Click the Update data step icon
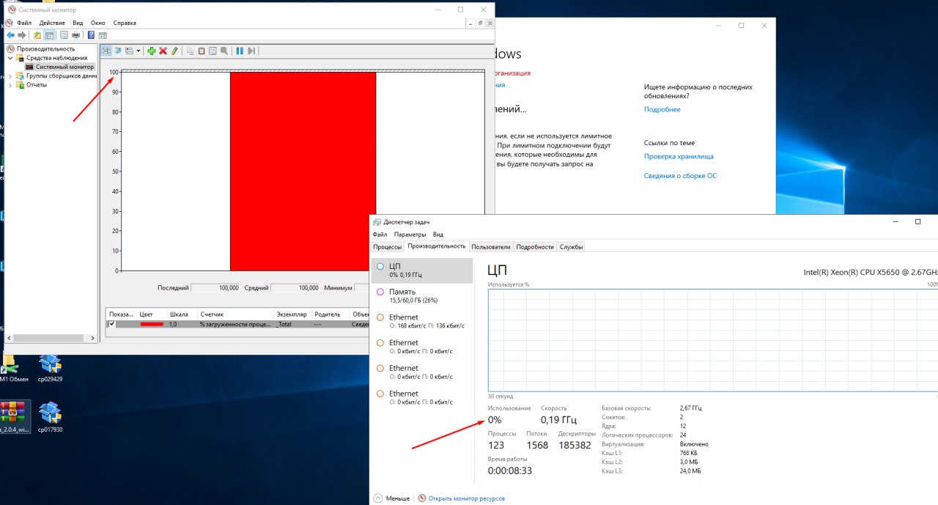Image resolution: width=938 pixels, height=505 pixels. pos(251,51)
